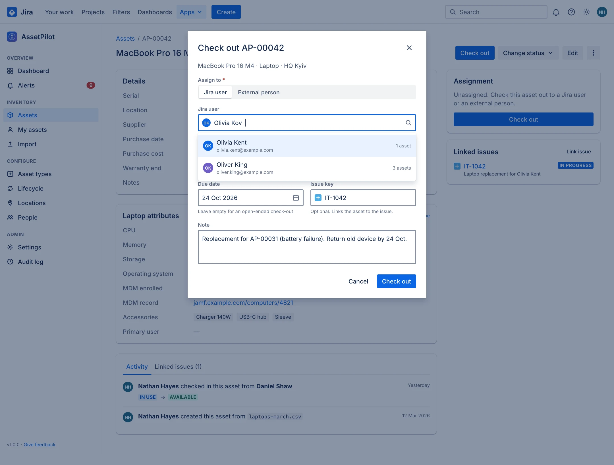Open Lifecycle configuration
Viewport: 614px width, 465px height.
pyautogui.click(x=51, y=188)
